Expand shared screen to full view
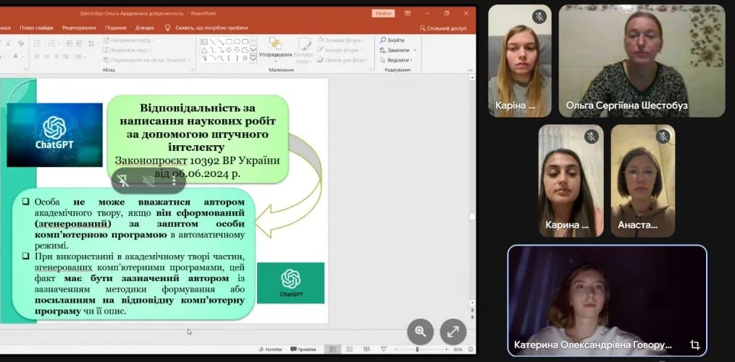Screen dimensions: 735x362 (x=453, y=332)
